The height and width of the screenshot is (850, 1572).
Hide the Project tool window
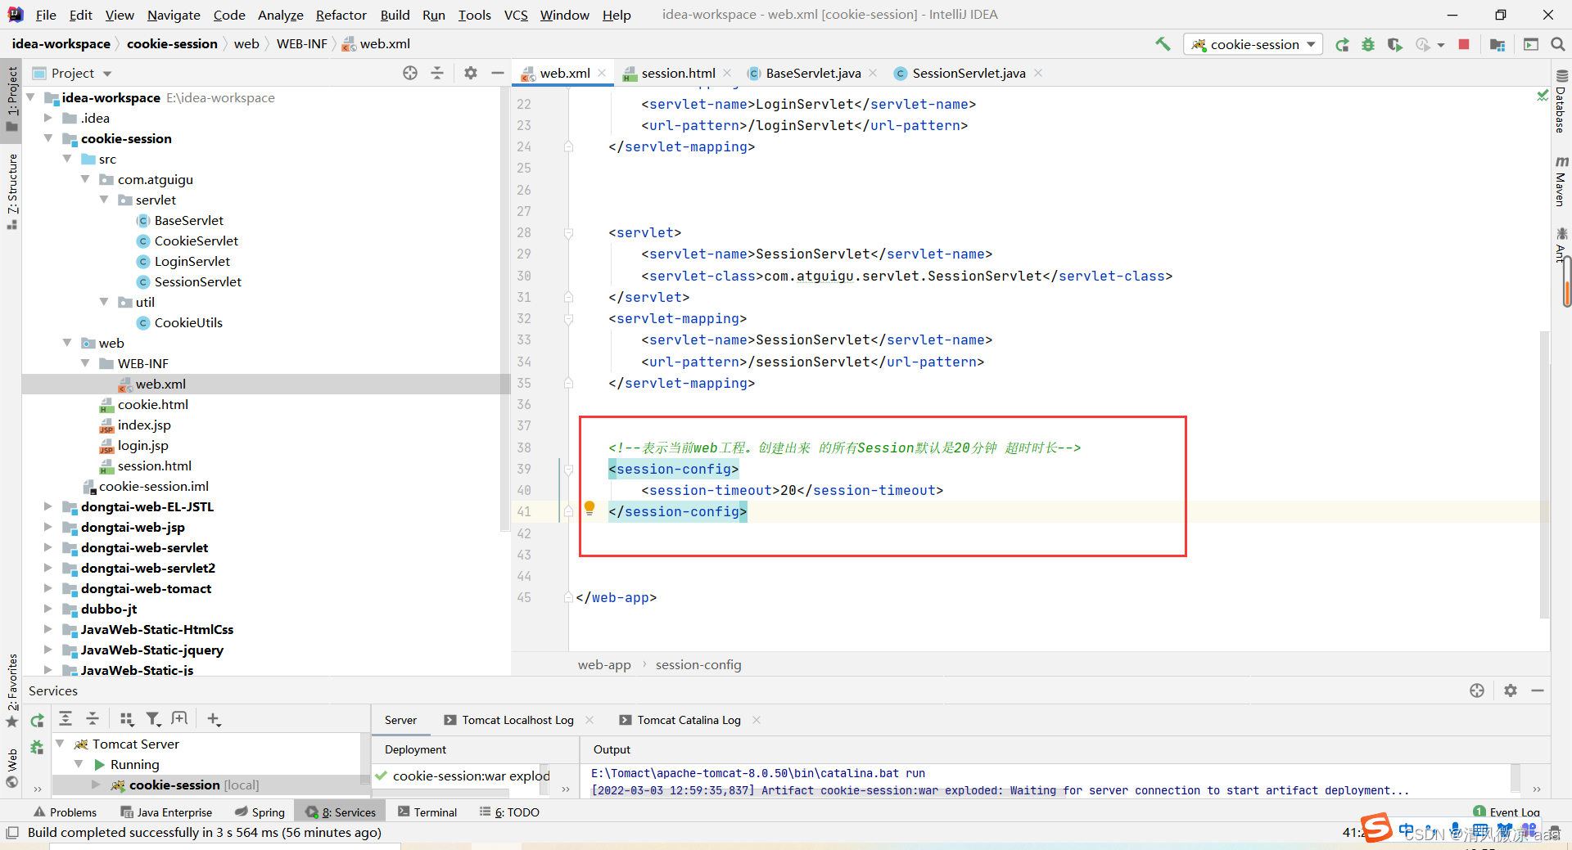[x=497, y=73]
